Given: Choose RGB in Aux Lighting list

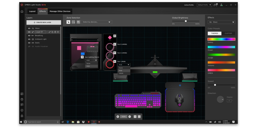Looking at the screenshot, I should (x=92, y=66).
